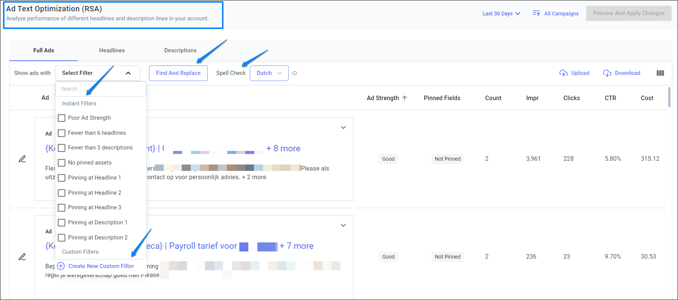
Task: Collapse the Select Filter dropdown
Action: (128, 73)
